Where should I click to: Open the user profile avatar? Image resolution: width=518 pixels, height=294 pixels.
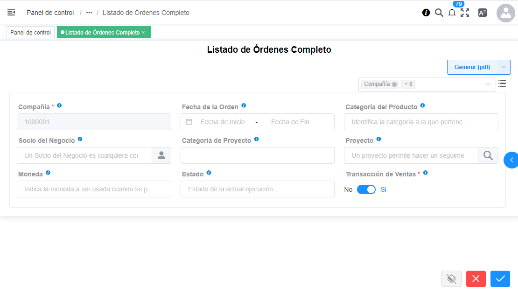point(505,13)
